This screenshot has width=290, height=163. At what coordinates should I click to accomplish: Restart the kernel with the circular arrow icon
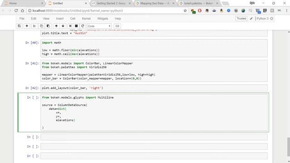[x=82, y=26]
